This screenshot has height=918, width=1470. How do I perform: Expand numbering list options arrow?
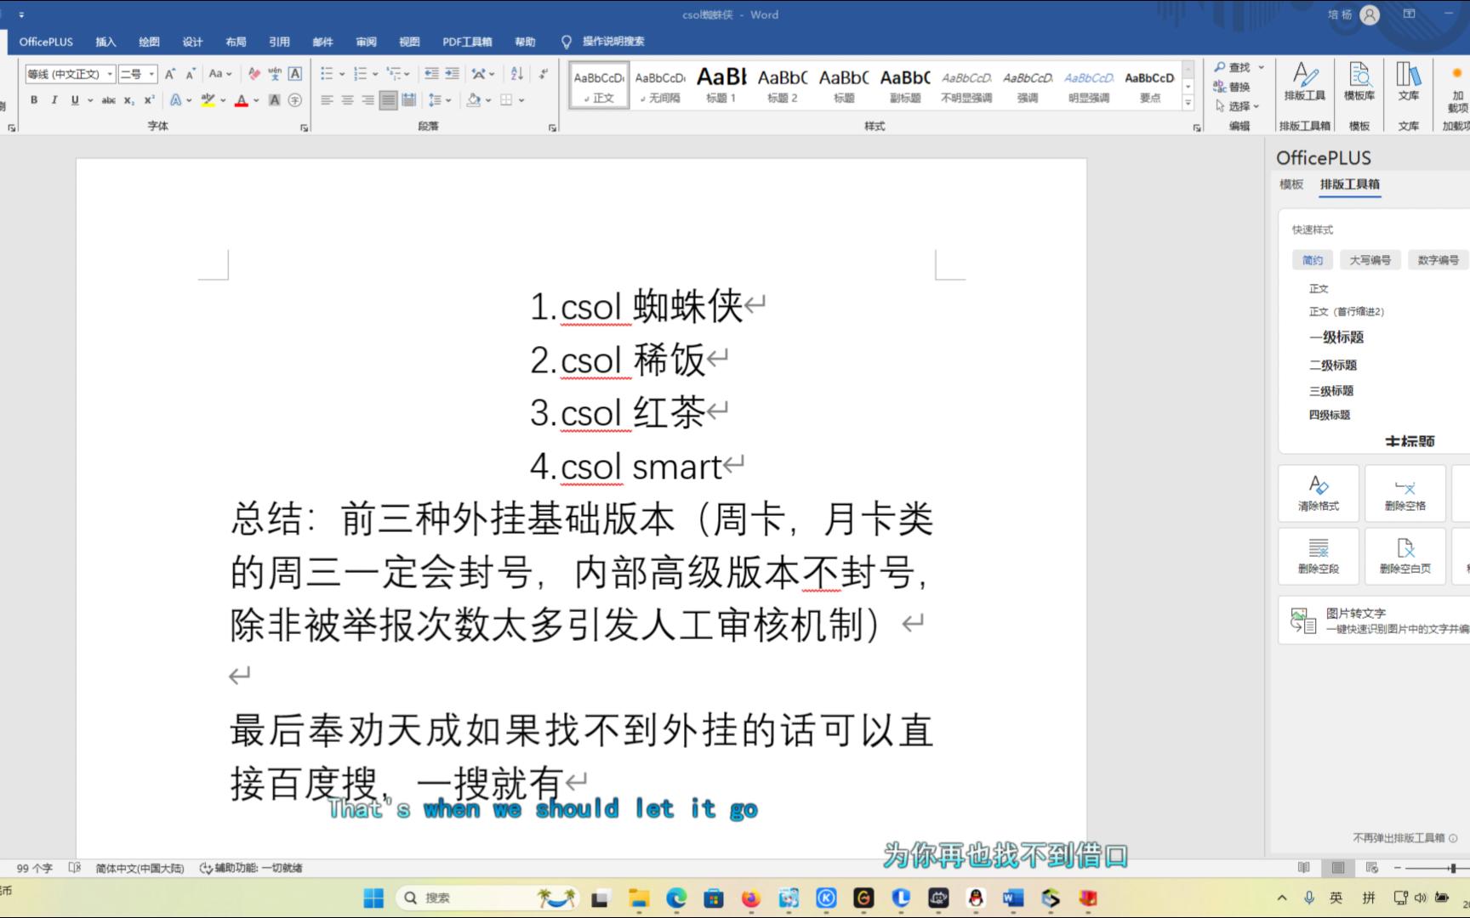click(375, 74)
